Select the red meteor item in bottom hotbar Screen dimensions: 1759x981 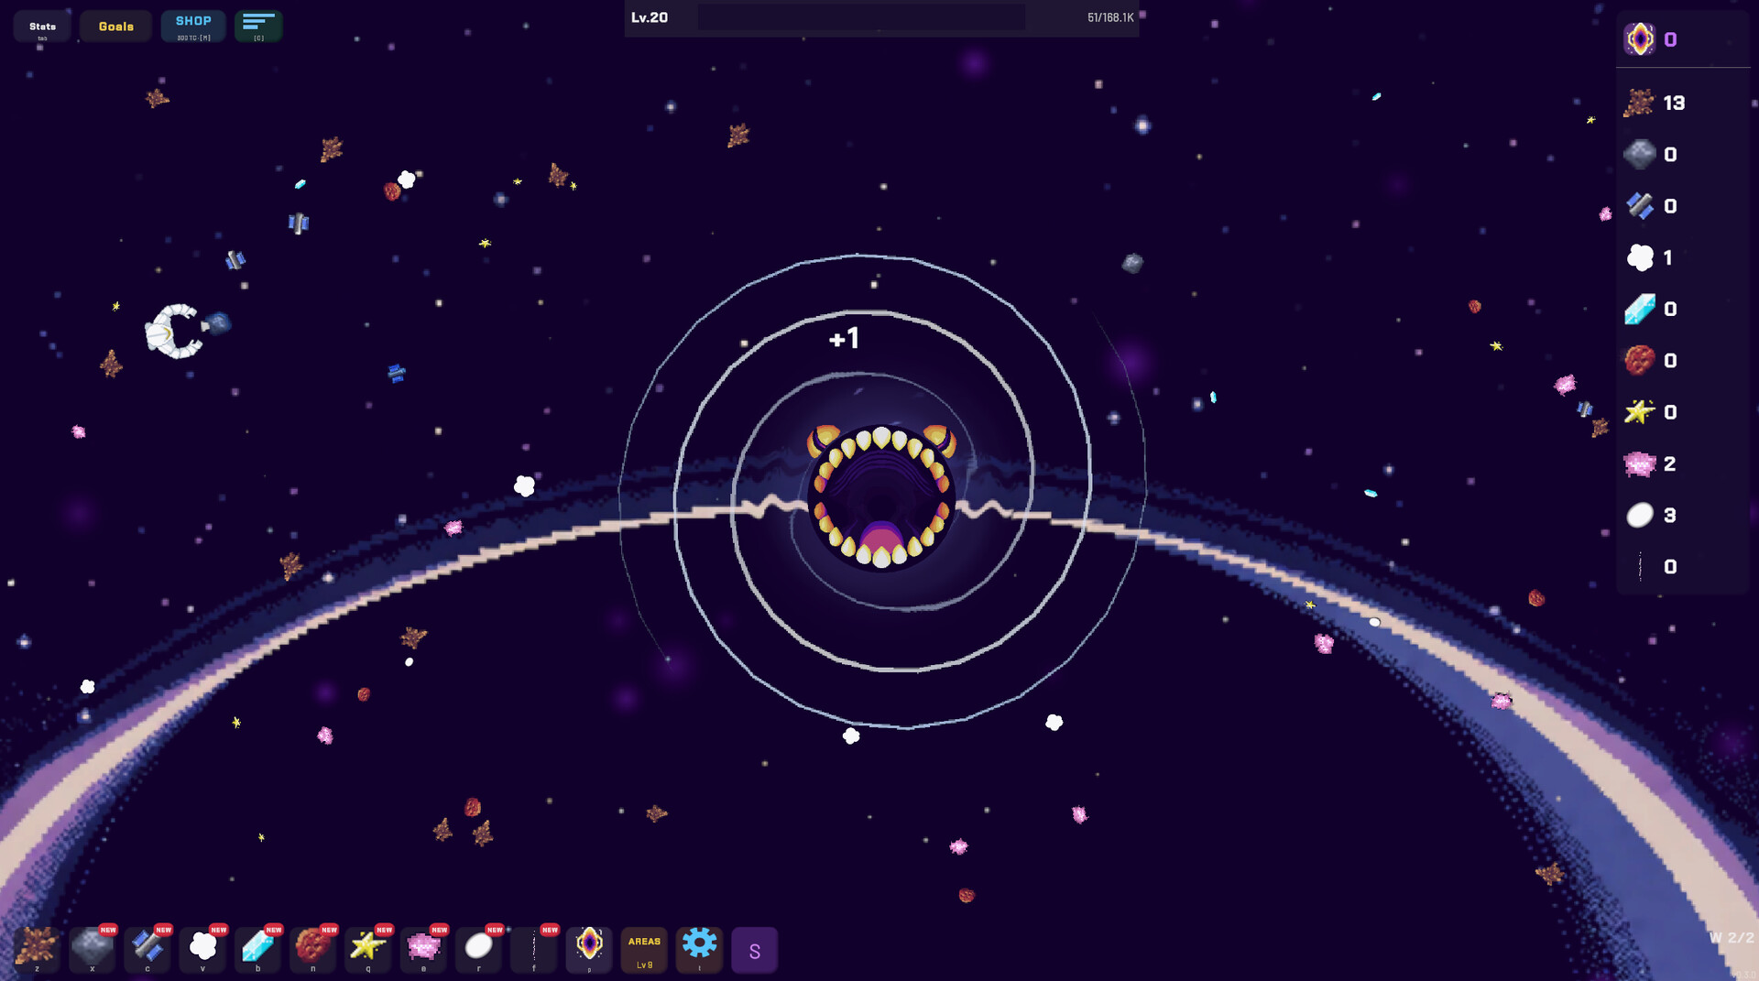coord(312,949)
